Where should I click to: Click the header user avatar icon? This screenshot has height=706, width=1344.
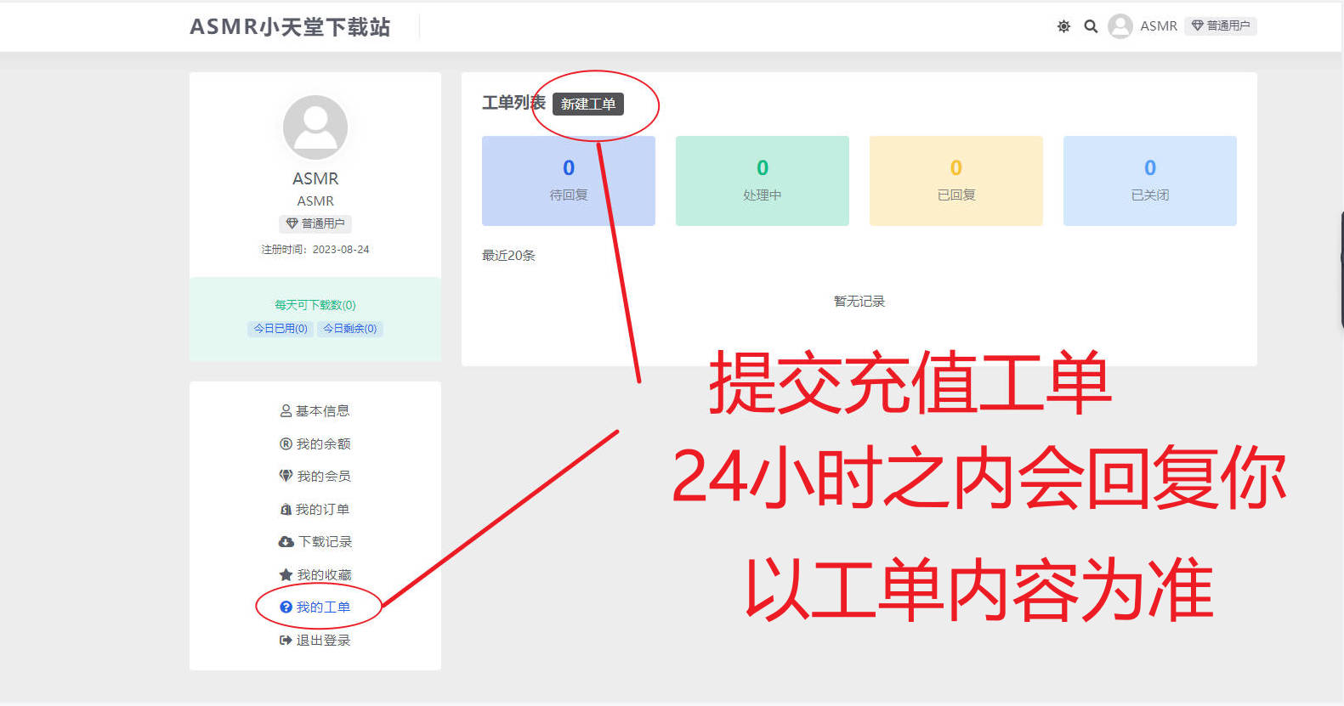point(1120,26)
